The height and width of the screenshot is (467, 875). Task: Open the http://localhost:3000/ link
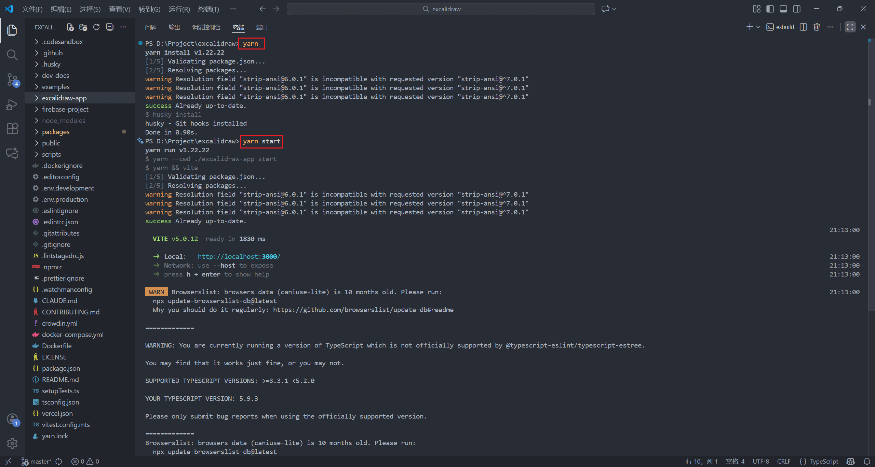(239, 256)
